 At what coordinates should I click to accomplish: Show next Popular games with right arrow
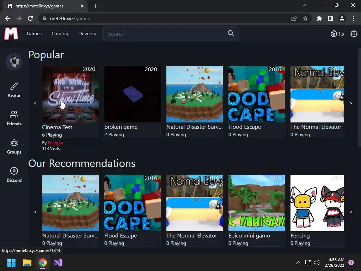tap(351, 103)
